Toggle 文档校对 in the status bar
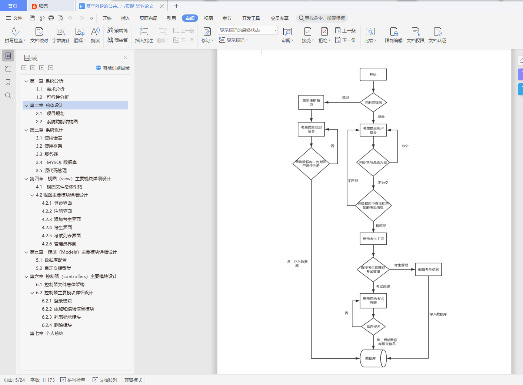This screenshot has width=523, height=385. click(105, 380)
